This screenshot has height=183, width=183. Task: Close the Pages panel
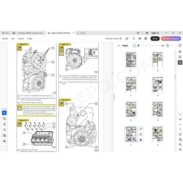tap(119, 46)
